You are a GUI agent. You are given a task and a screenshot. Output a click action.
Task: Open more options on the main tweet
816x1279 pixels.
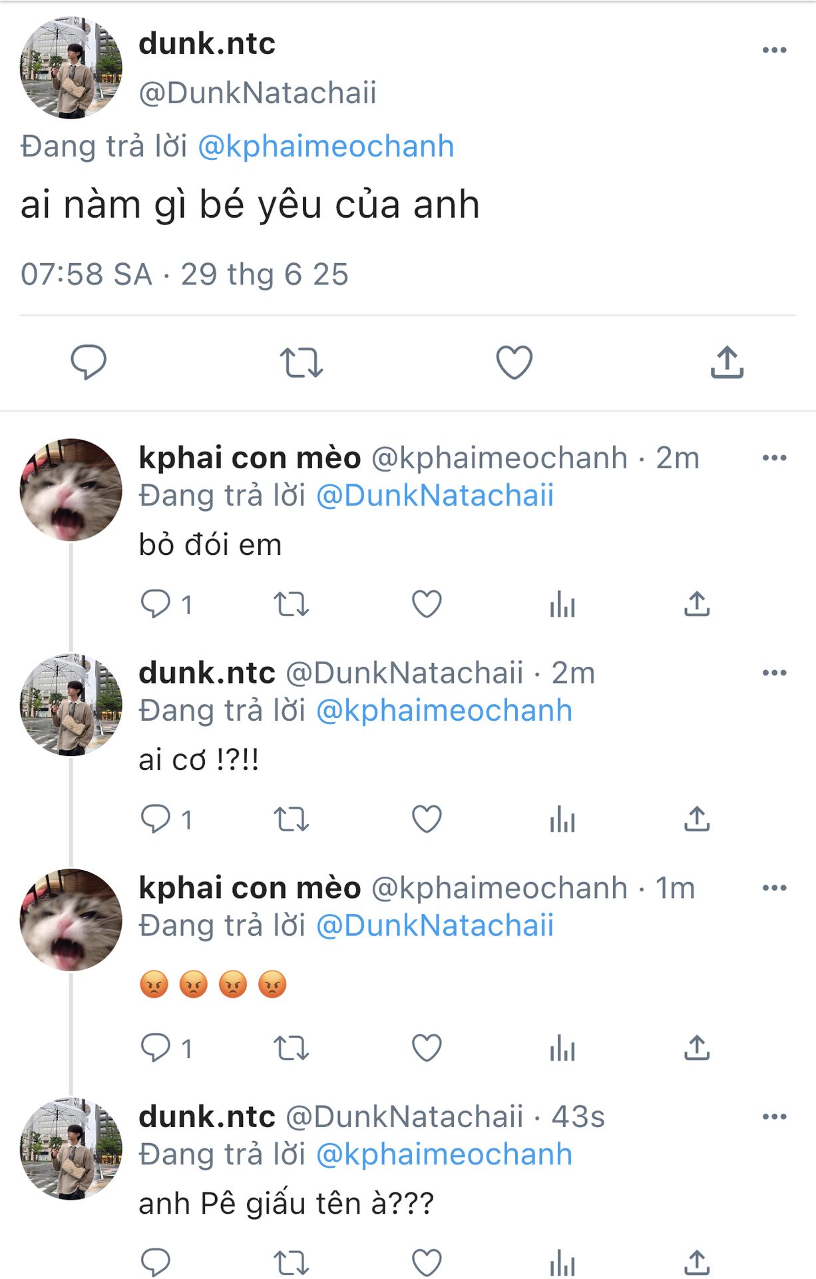774,50
